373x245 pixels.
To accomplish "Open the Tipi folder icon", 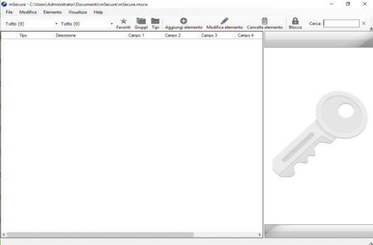I will (x=155, y=24).
